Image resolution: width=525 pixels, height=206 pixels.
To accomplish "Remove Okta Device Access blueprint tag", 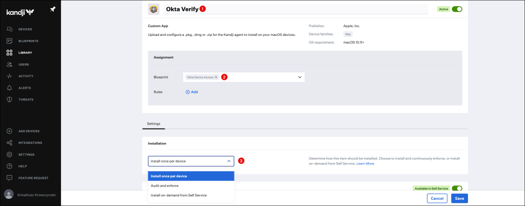I will [216, 77].
